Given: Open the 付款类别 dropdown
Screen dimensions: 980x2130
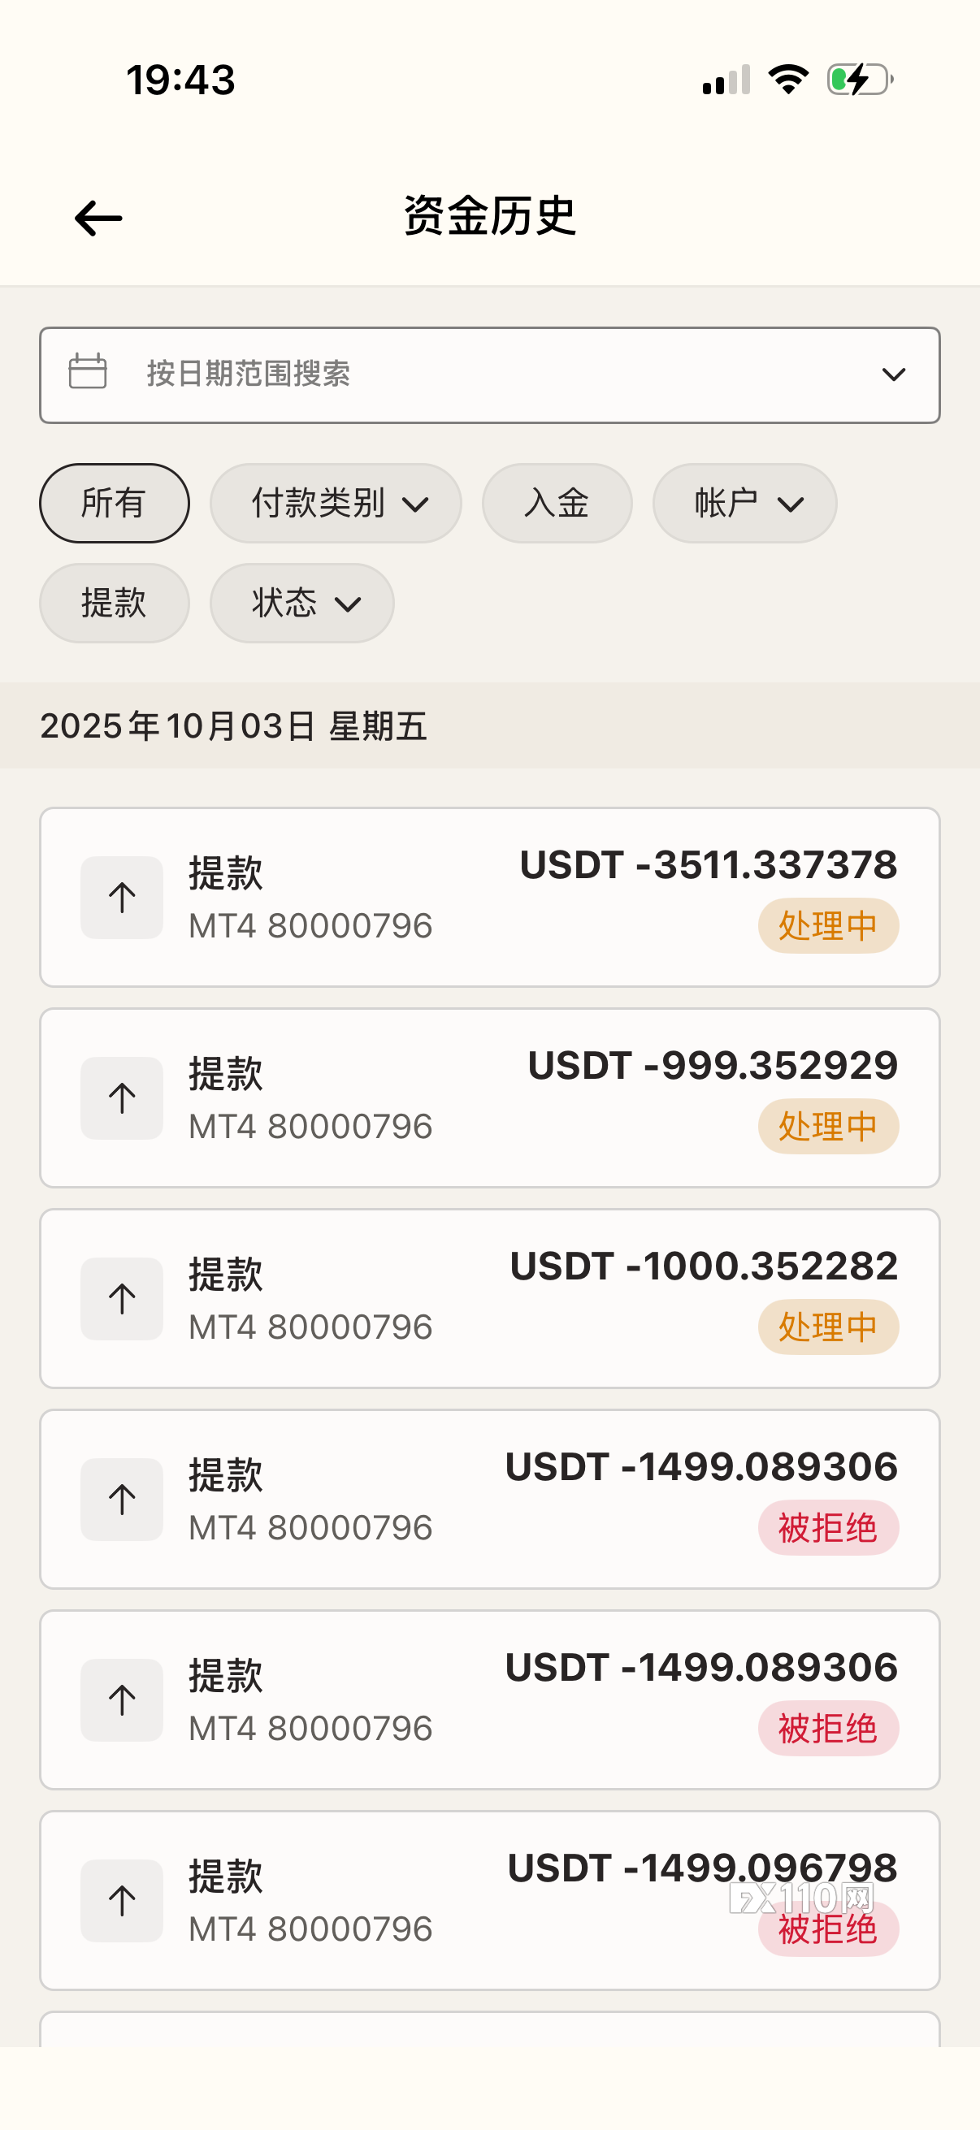Looking at the screenshot, I should pyautogui.click(x=335, y=503).
